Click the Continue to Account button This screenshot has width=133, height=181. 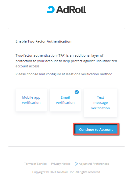coord(96,129)
